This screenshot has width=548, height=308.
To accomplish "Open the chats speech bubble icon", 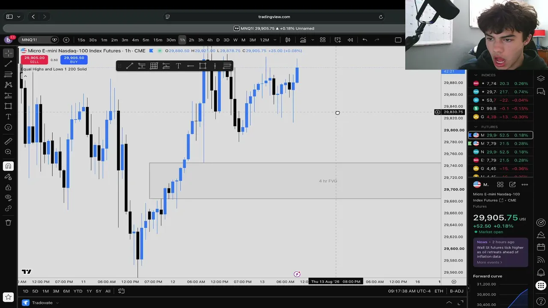I will 541,92.
